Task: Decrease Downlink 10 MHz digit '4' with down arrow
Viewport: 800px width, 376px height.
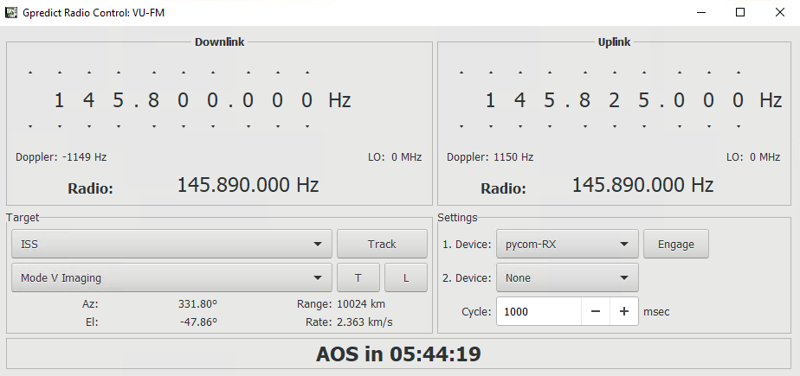Action: pyautogui.click(x=89, y=126)
